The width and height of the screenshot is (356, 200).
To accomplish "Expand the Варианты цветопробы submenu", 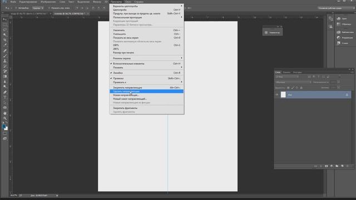I will pyautogui.click(x=146, y=6).
